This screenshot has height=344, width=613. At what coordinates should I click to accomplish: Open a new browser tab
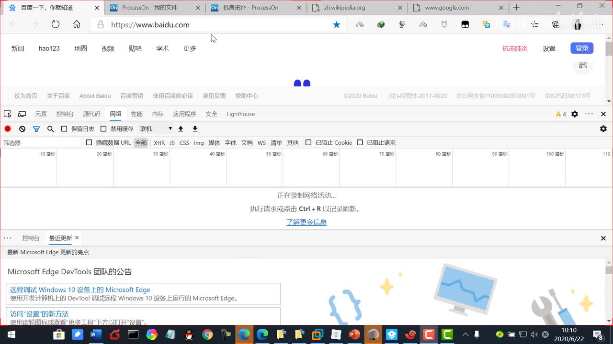coord(516,7)
